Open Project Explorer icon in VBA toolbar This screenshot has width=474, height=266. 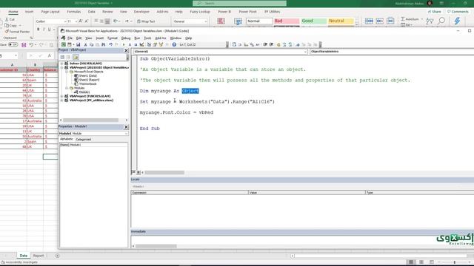tap(149, 44)
